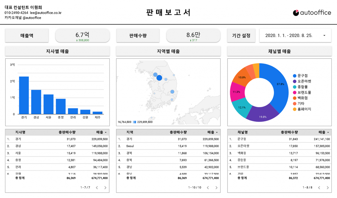Screen dimensions: 337x198
Task: Go to previous page in 채널명 table
Action: pos(319,188)
